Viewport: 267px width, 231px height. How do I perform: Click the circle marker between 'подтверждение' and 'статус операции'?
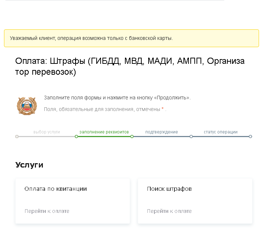pos(191,136)
